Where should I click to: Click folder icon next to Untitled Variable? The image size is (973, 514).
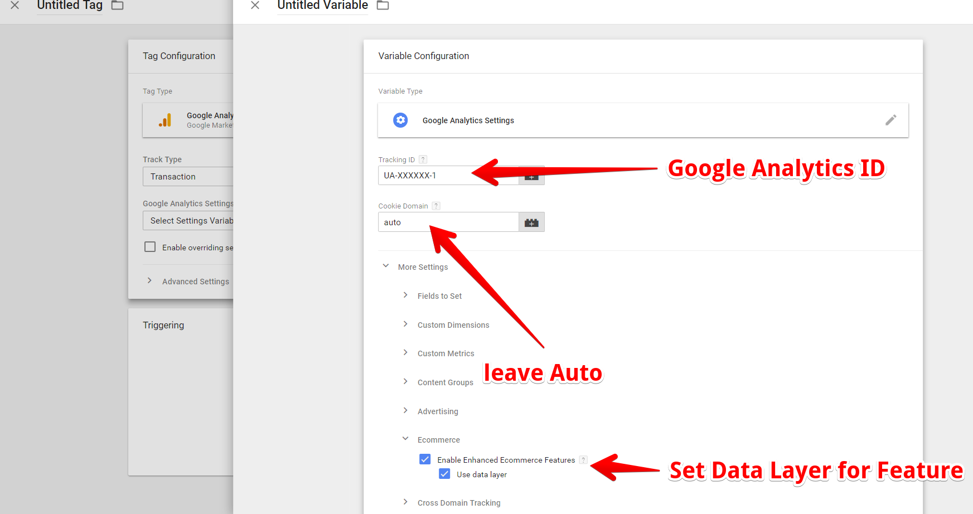coord(383,5)
